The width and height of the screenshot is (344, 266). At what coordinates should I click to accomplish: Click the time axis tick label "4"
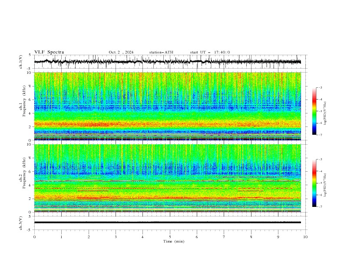point(142,237)
